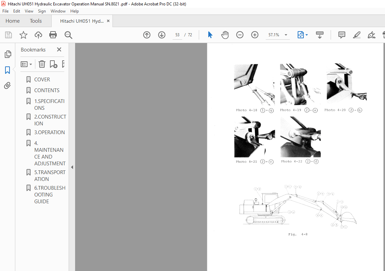Switch to continuous scrolling page view
Screen dimensions: 385x271
(319, 35)
